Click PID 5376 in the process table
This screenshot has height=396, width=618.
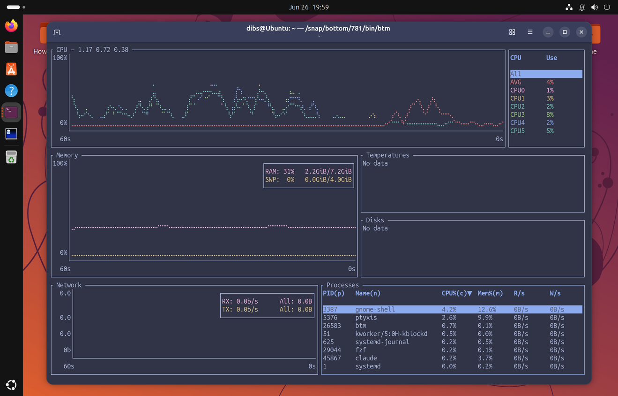pyautogui.click(x=330, y=318)
